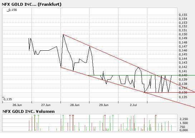
Task: Click the 28.Jun date label
Action: tap(75, 105)
